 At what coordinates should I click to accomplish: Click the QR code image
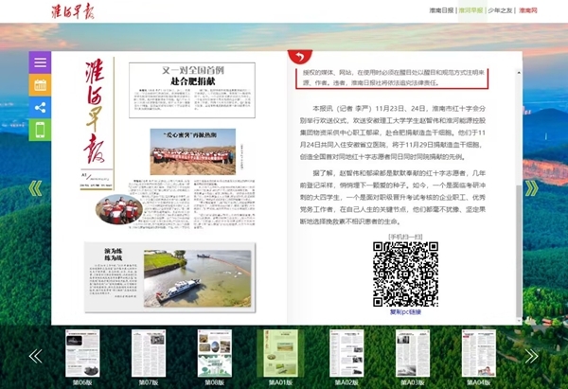point(406,274)
